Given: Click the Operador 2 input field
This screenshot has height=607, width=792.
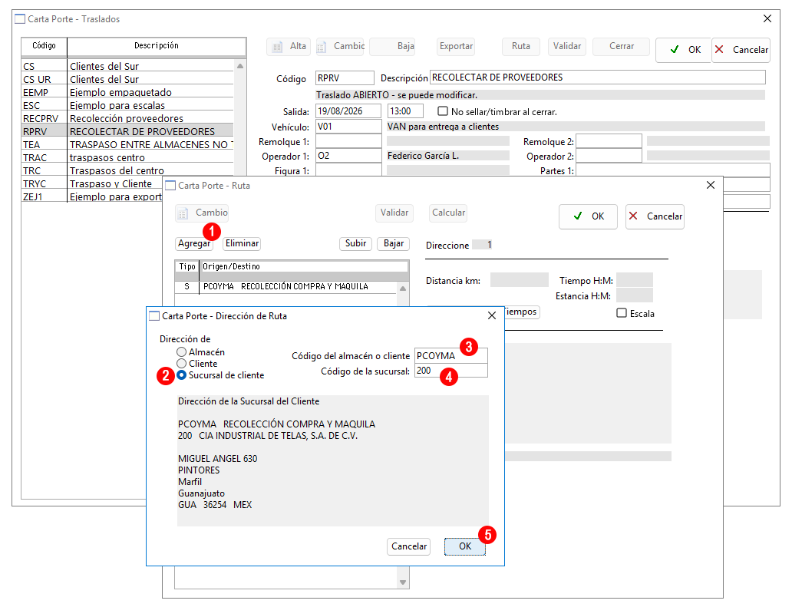Looking at the screenshot, I should [x=609, y=156].
